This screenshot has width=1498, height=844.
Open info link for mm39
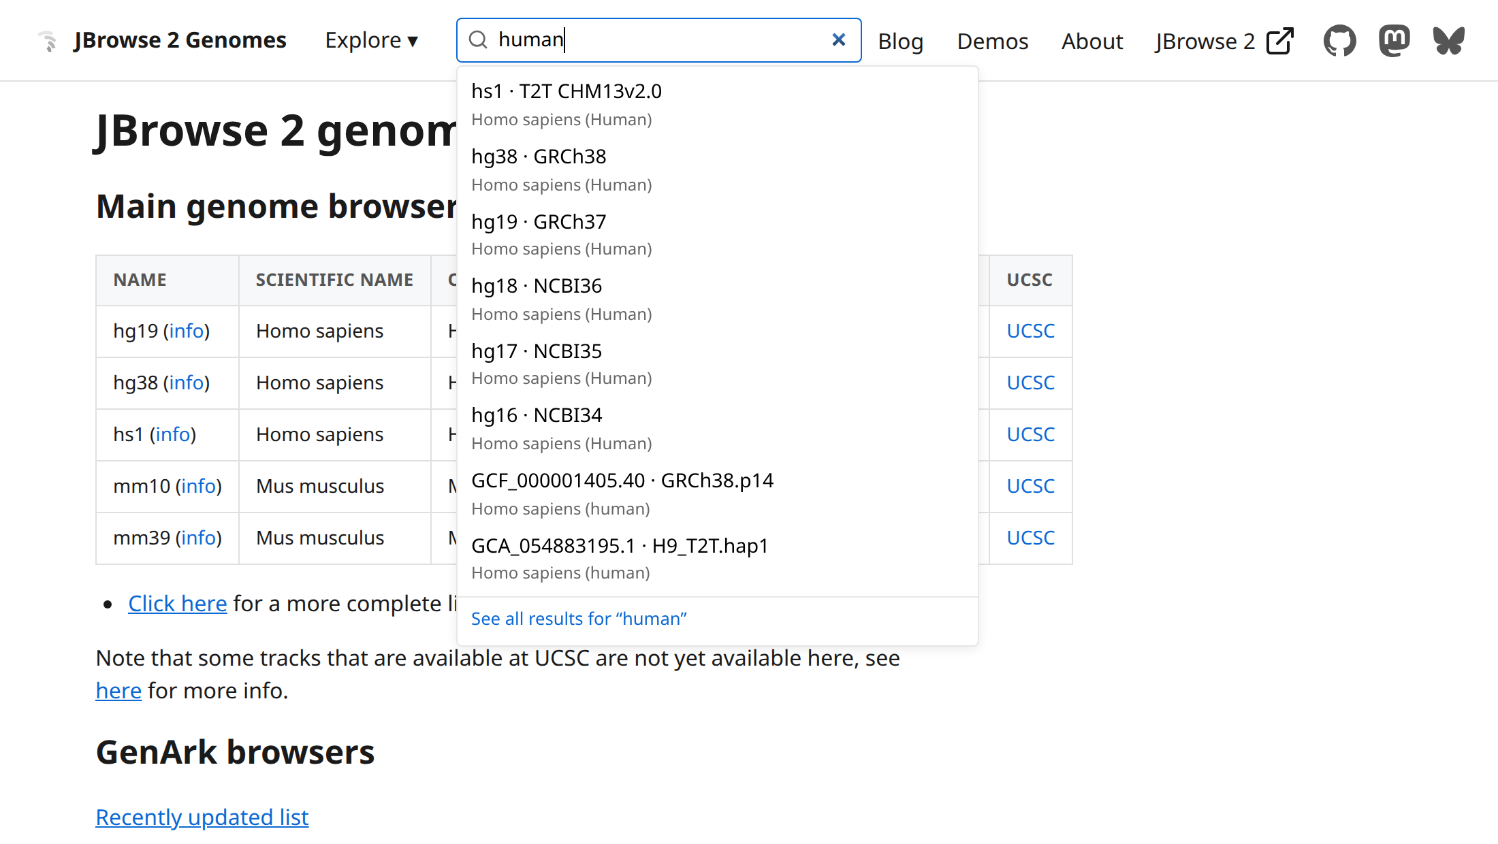coord(199,538)
